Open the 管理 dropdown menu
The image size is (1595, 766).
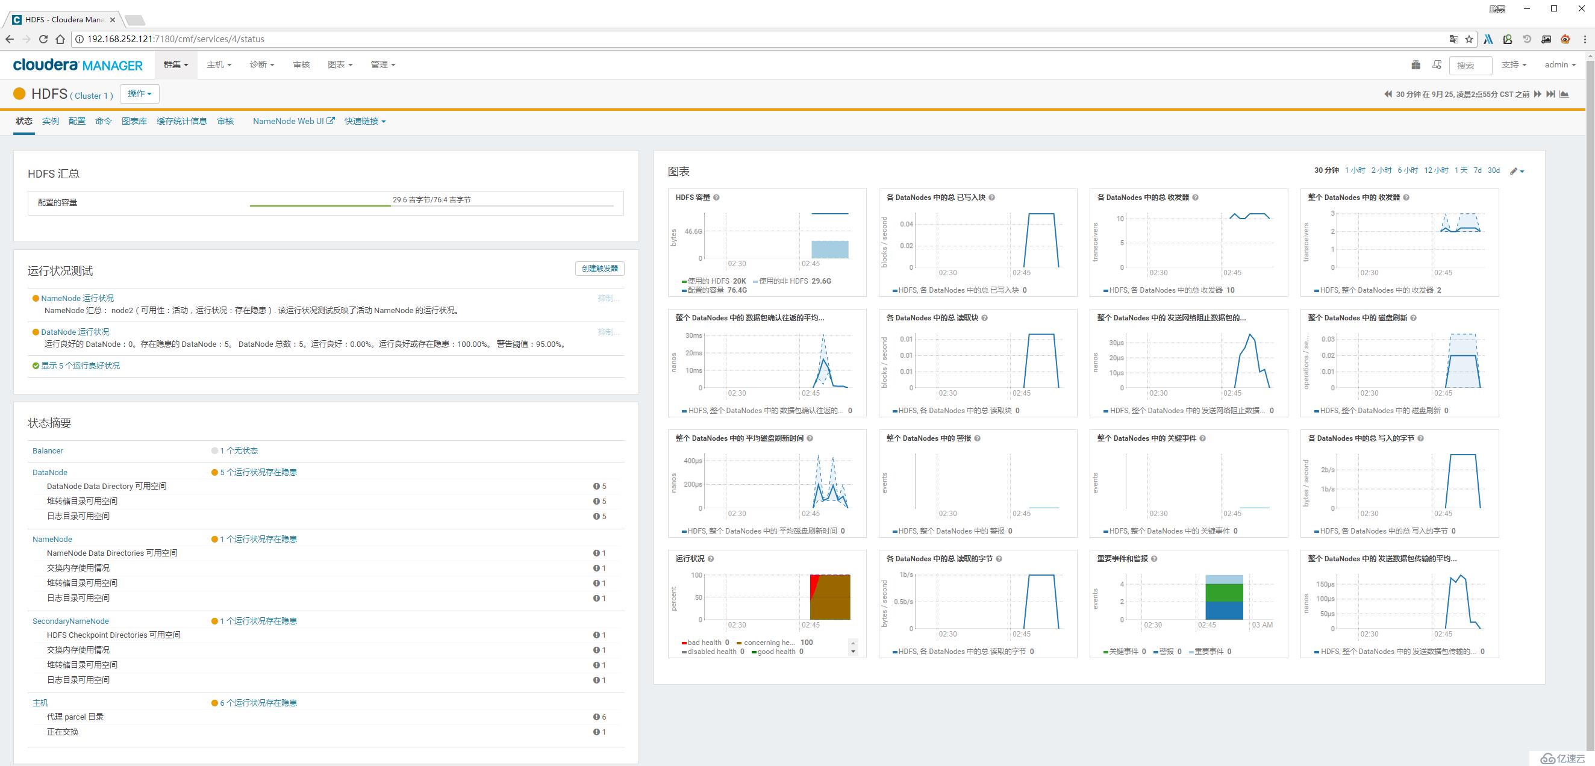pos(382,64)
